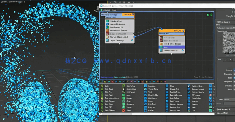Click the left green icon at canvas top-right
Image resolution: width=235 pixels, height=122 pixels.
coord(208,15)
